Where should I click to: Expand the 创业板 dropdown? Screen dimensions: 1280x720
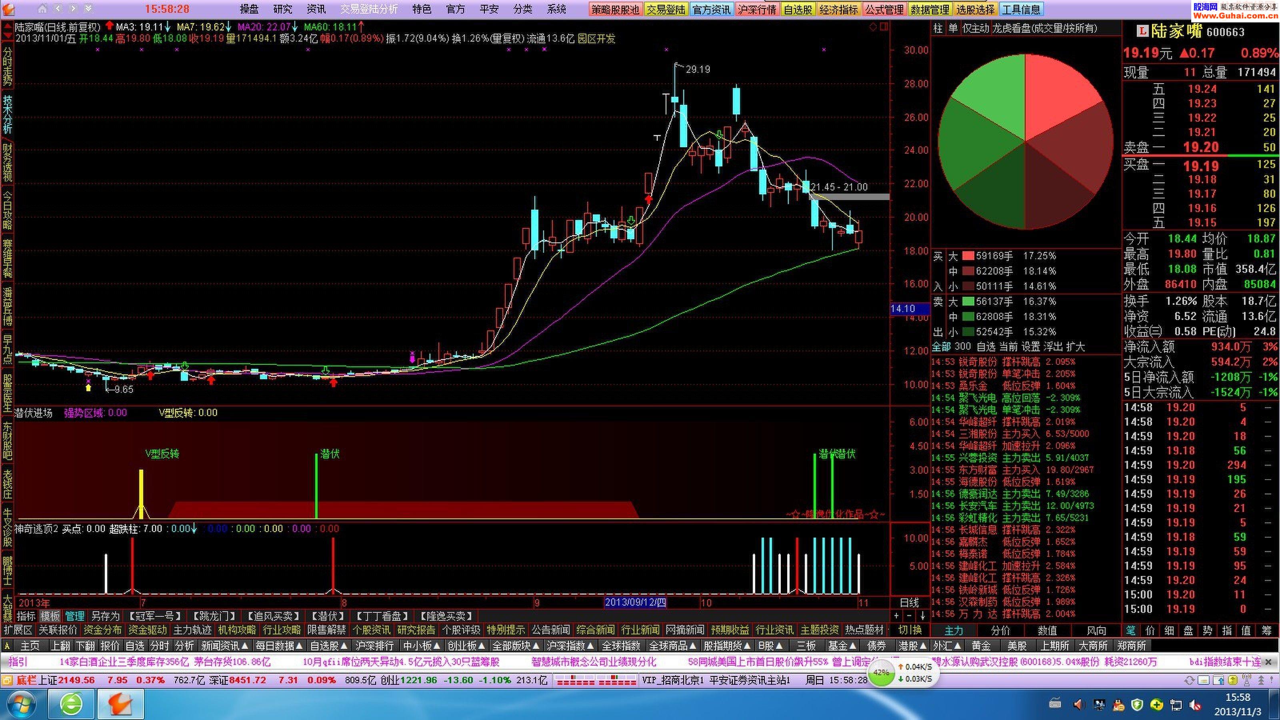click(x=466, y=646)
